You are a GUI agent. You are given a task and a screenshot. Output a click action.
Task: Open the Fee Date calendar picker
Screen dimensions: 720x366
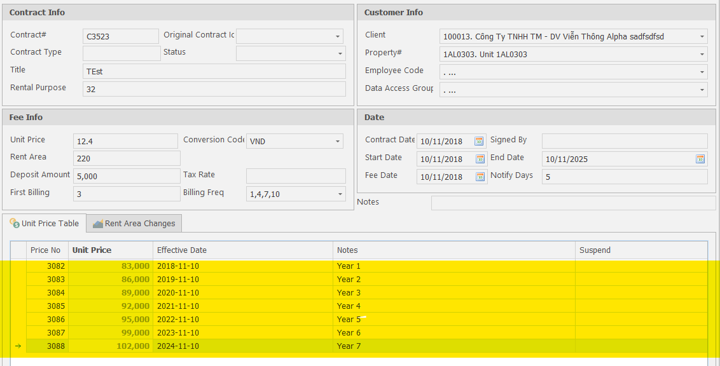pos(478,177)
